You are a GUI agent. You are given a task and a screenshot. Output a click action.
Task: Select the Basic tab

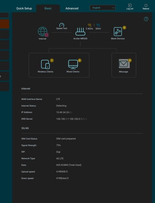pyautogui.click(x=48, y=8)
